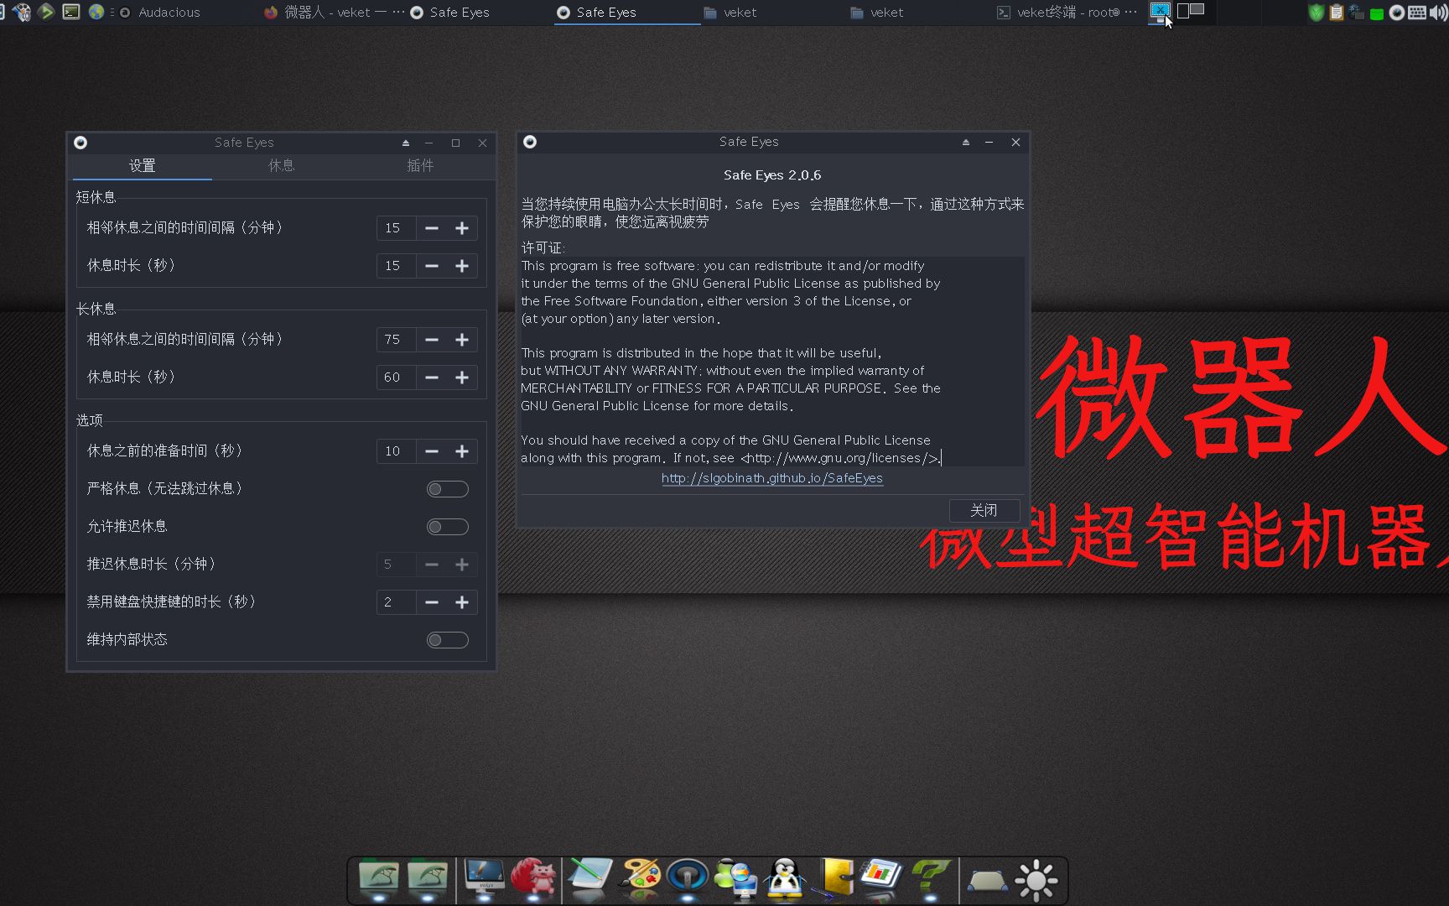Increase long break interval from 75
The height and width of the screenshot is (906, 1449).
click(462, 340)
